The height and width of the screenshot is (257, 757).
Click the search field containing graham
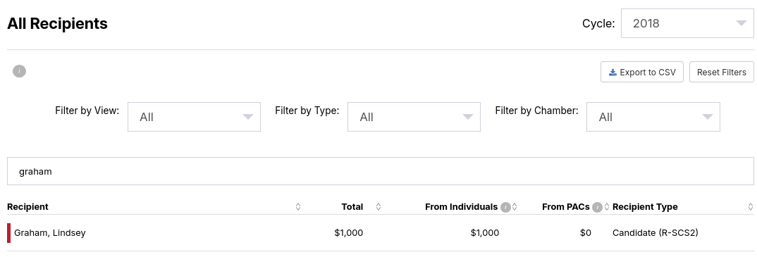click(381, 171)
